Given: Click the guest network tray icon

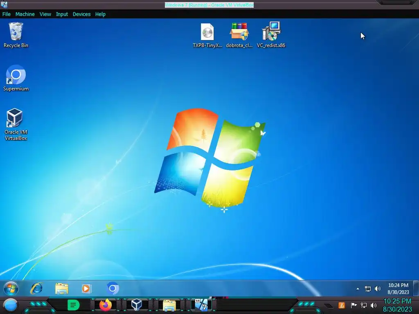Looking at the screenshot, I should 368,289.
